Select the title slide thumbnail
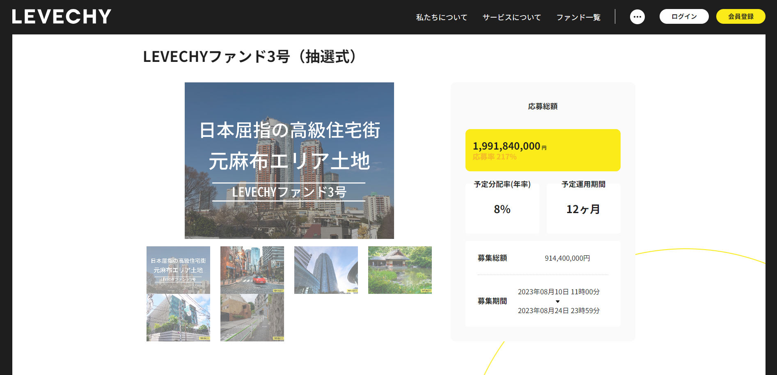The image size is (777, 375). point(178,270)
